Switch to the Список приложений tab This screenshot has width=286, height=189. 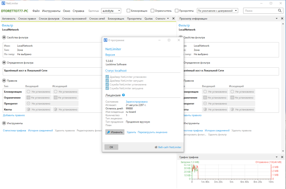(74, 19)
